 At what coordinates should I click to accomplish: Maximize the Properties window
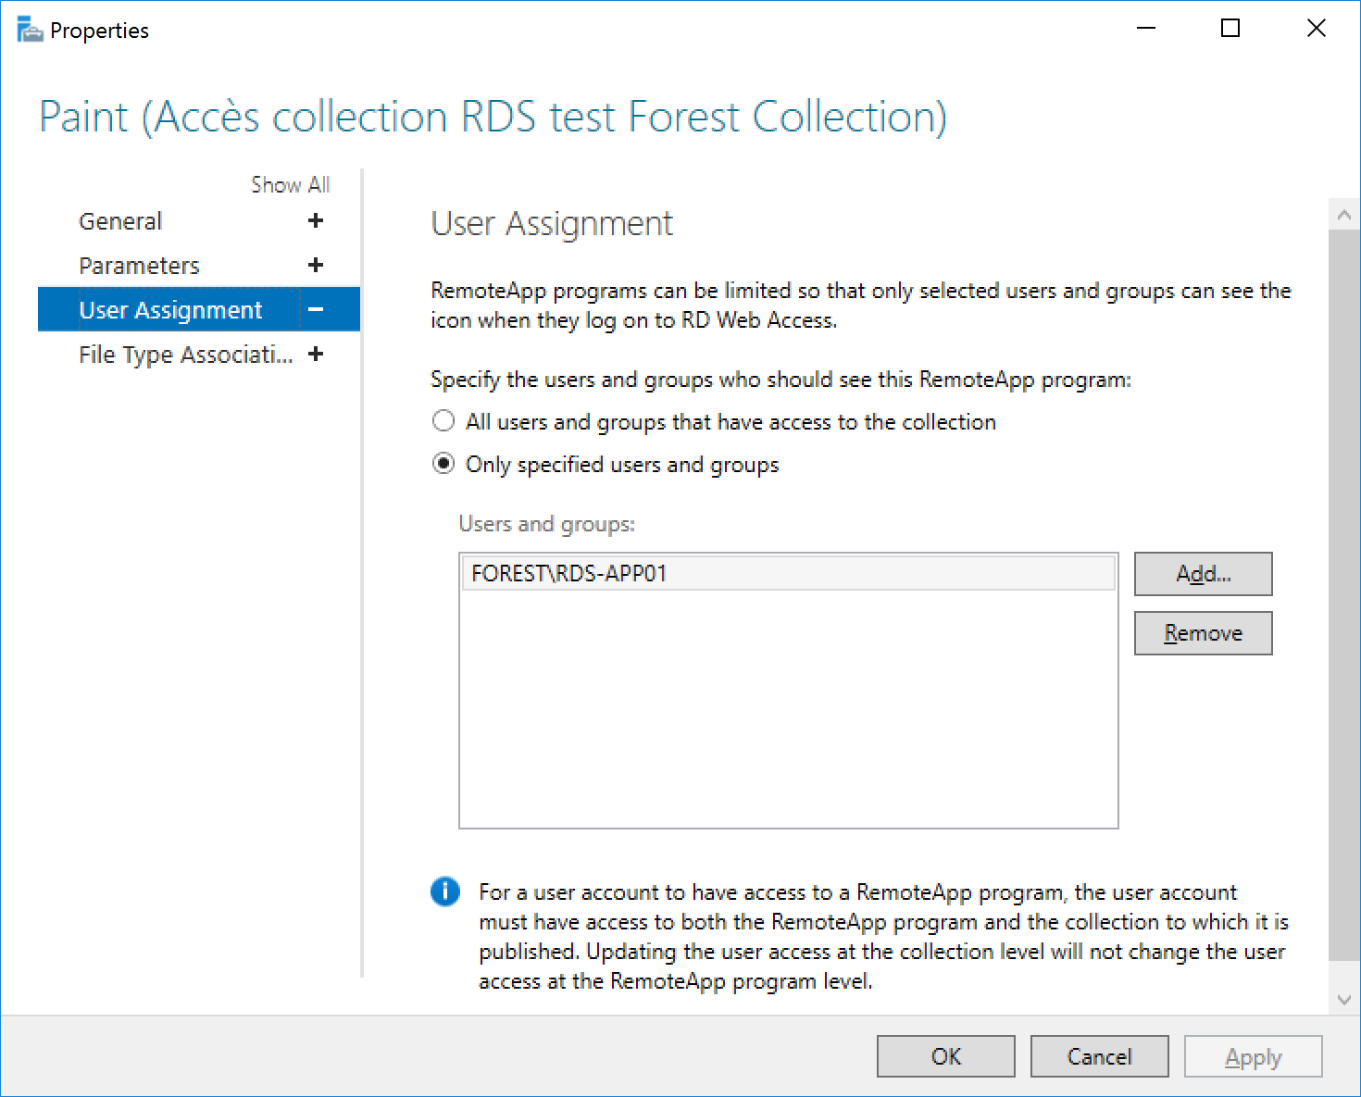click(1230, 29)
